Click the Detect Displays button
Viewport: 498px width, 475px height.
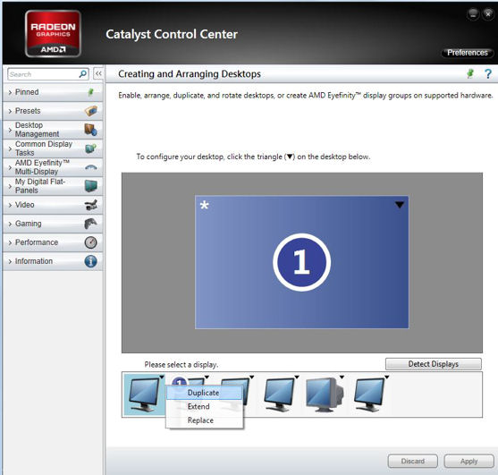tap(434, 364)
